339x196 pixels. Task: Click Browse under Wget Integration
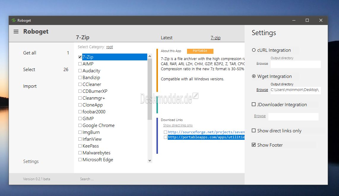click(262, 90)
